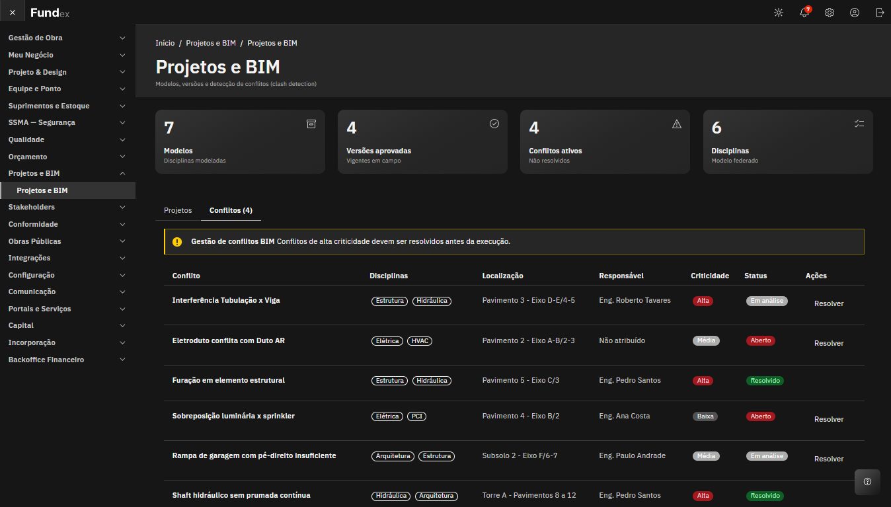
Task: Open the Disciplinas summary card
Action: [x=788, y=141]
